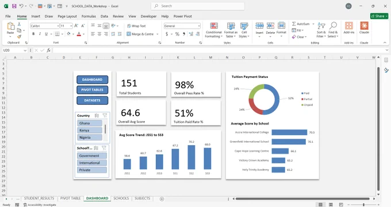Click the Cut scissors icon
Screen dimensions: 391x207
click(x=19, y=24)
